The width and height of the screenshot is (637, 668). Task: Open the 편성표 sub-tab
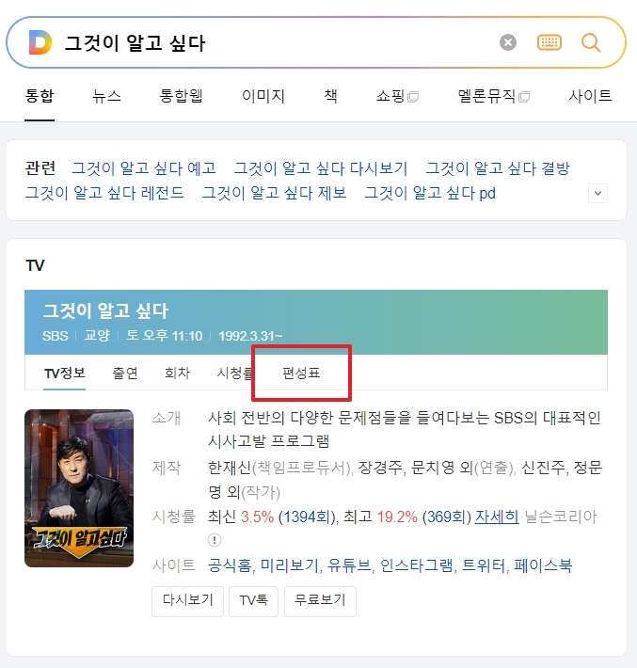(301, 374)
